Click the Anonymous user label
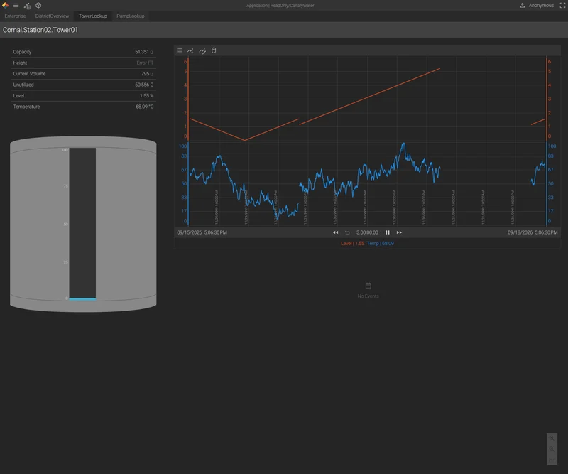This screenshot has height=474, width=568. (541, 6)
